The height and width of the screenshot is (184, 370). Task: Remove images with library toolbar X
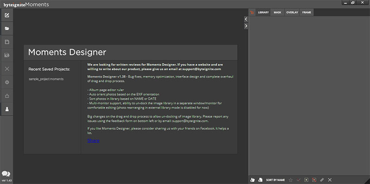pyautogui.click(x=330, y=180)
